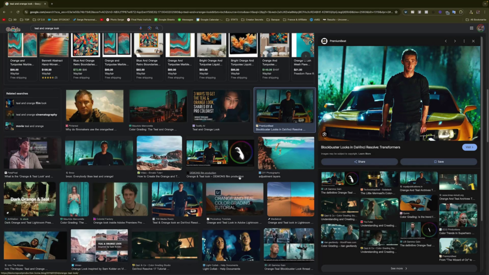Open the Google account avatar
Screen dimensions: 489x275
point(480,28)
